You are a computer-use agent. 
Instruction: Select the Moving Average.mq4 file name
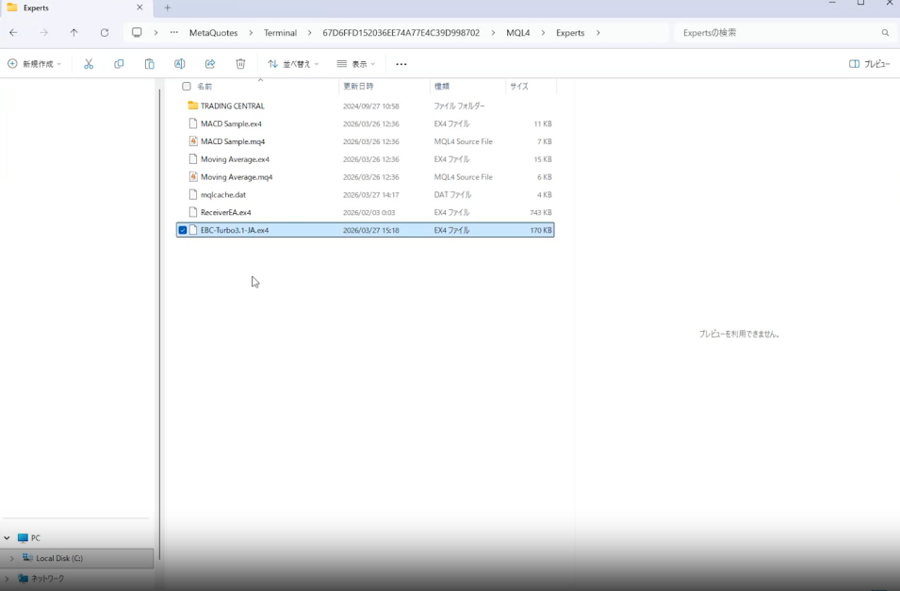(x=237, y=177)
